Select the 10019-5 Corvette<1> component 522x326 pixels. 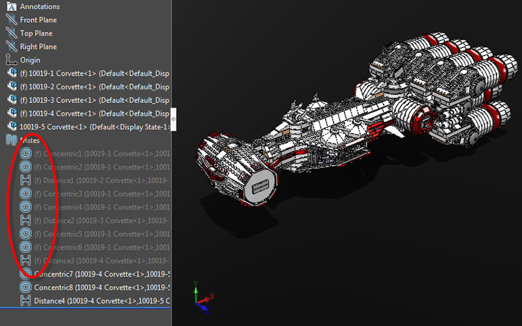(95, 126)
